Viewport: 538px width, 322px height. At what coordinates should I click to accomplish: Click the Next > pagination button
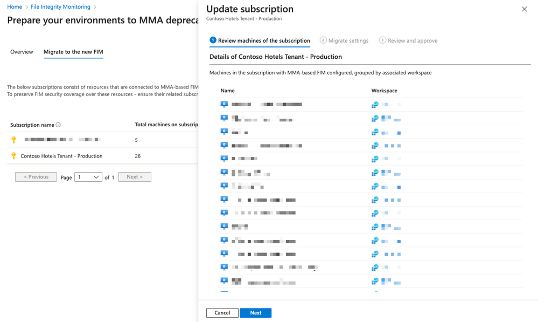[x=135, y=177]
